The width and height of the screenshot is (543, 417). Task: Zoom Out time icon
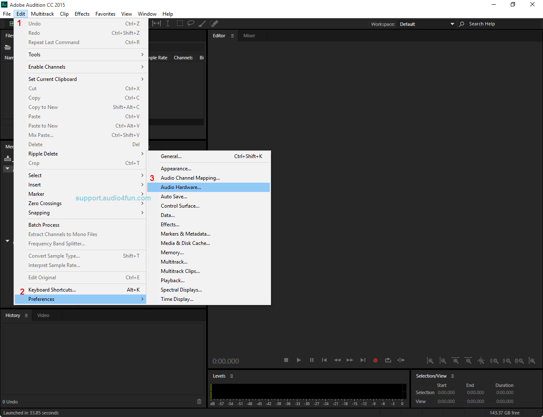point(468,361)
